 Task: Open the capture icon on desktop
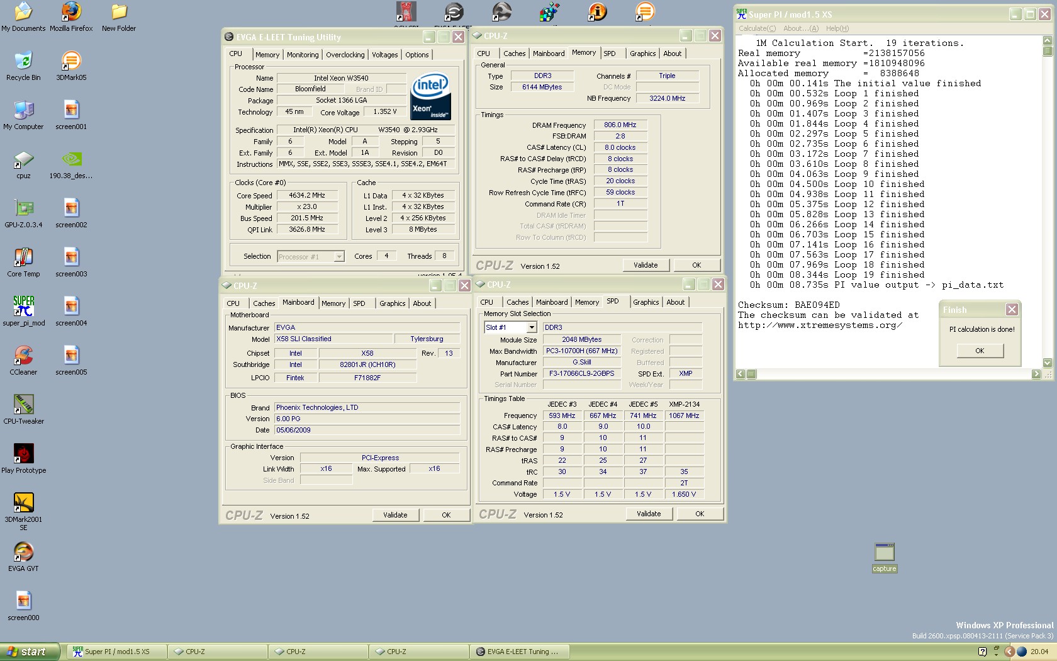(884, 558)
